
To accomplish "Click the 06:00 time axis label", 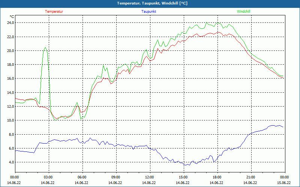I will [x=82, y=177].
